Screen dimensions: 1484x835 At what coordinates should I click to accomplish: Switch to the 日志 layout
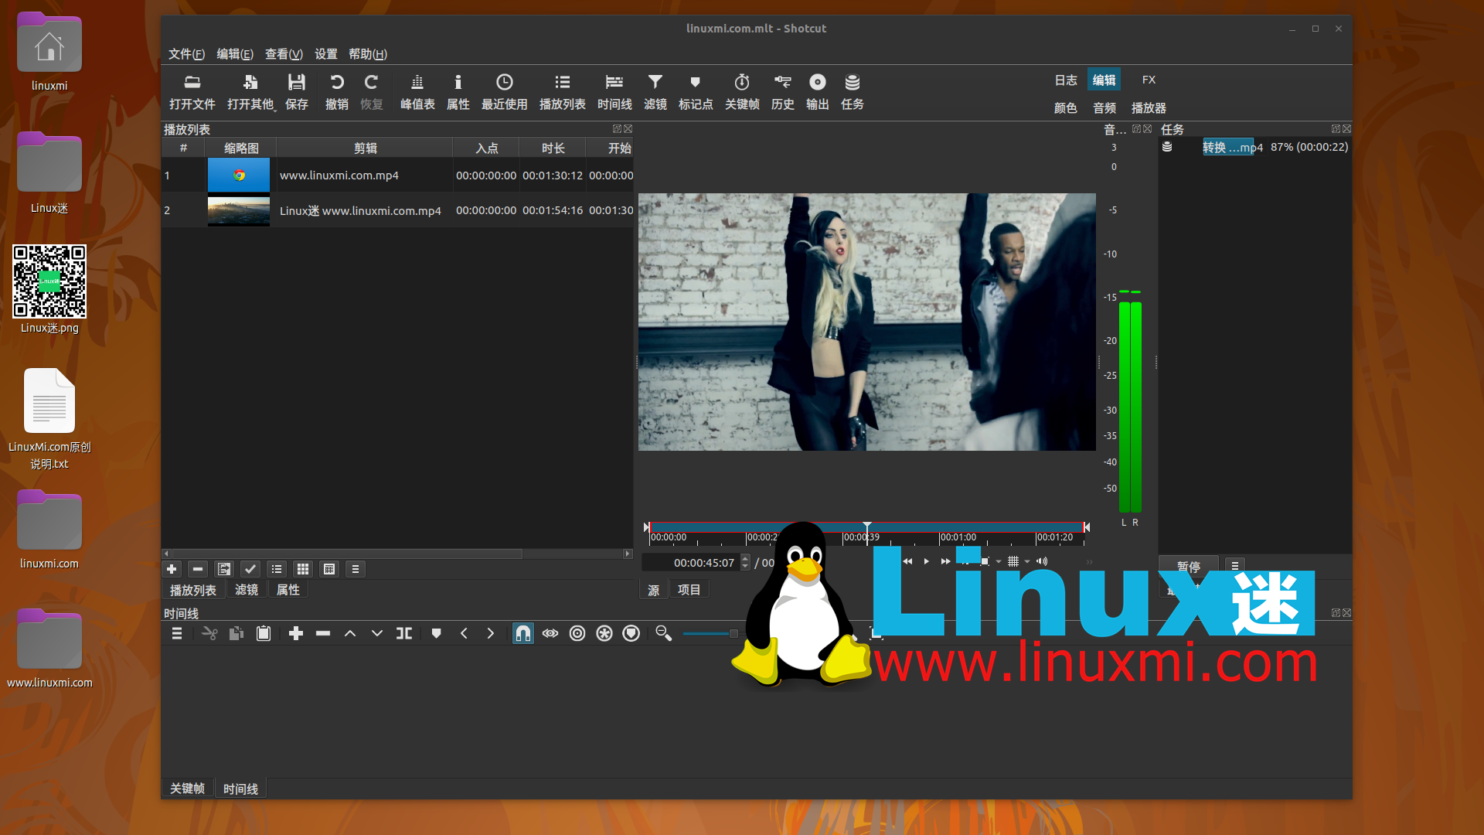pyautogui.click(x=1066, y=80)
